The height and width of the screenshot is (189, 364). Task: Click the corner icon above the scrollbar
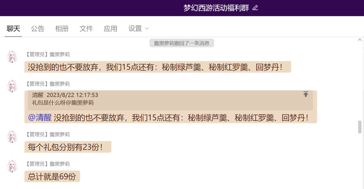coord(359,39)
